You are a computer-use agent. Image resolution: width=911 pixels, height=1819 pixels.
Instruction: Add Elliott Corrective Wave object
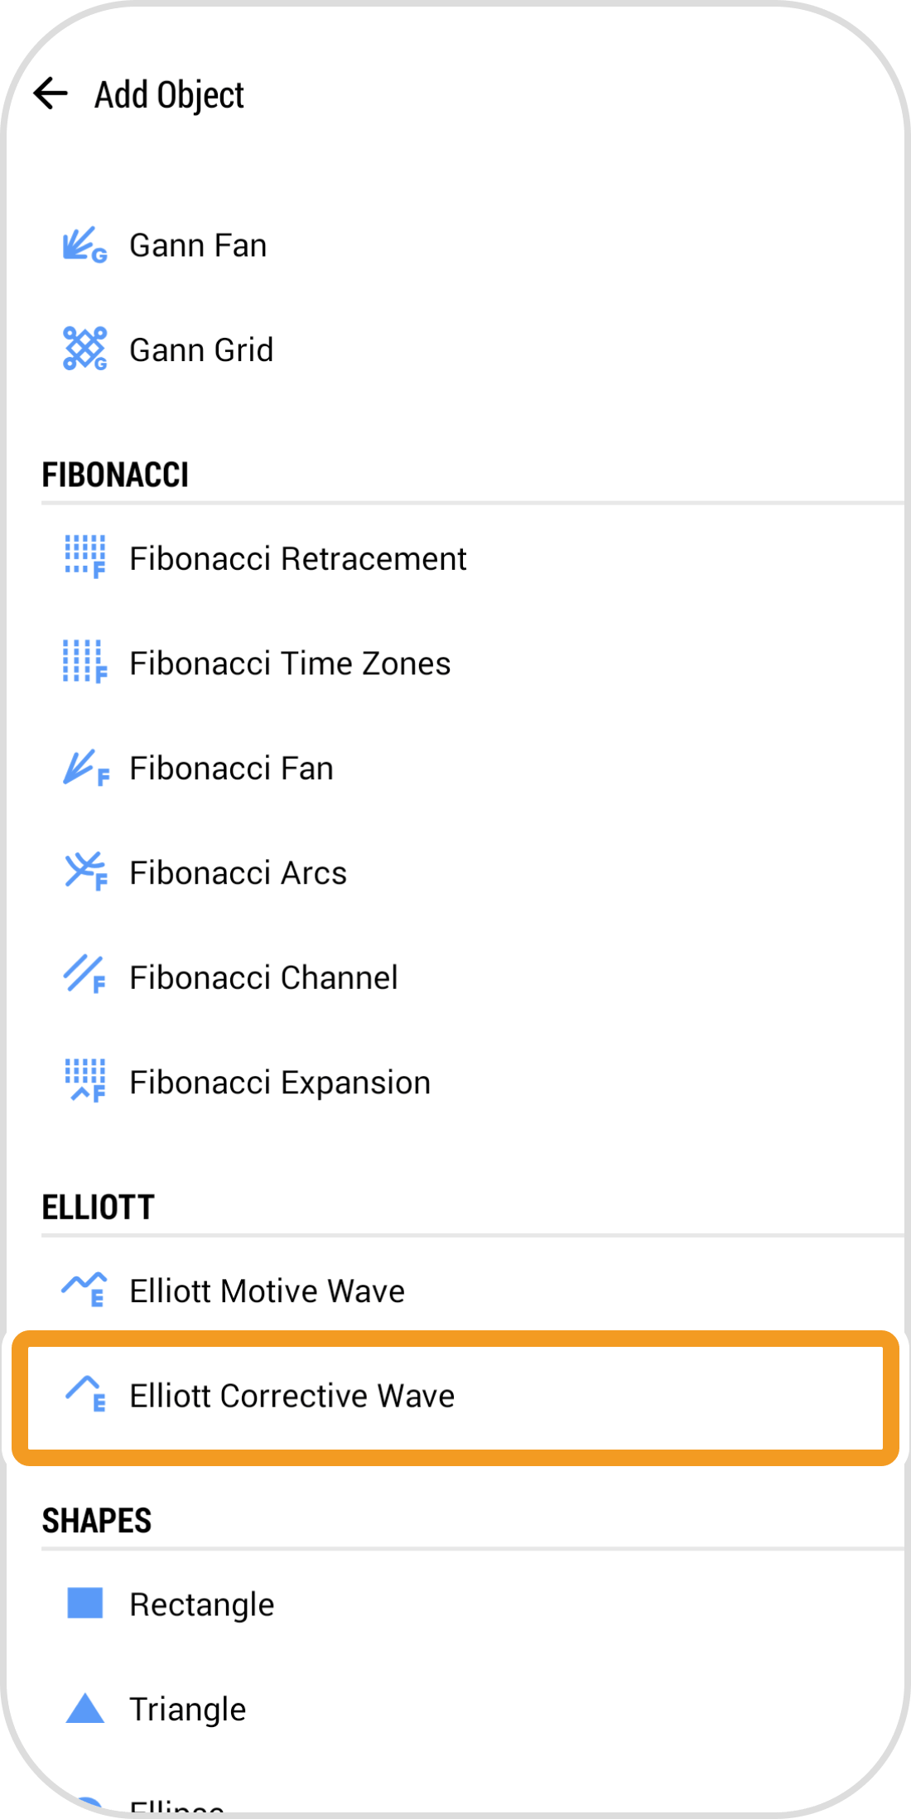[x=292, y=1397]
